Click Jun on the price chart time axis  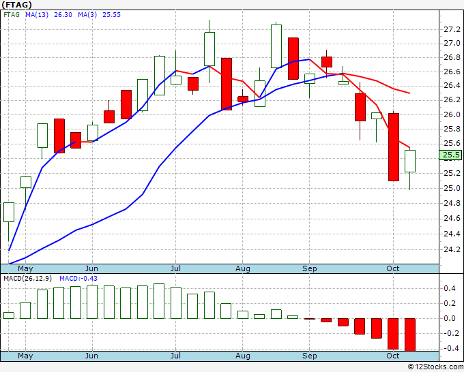(91, 268)
